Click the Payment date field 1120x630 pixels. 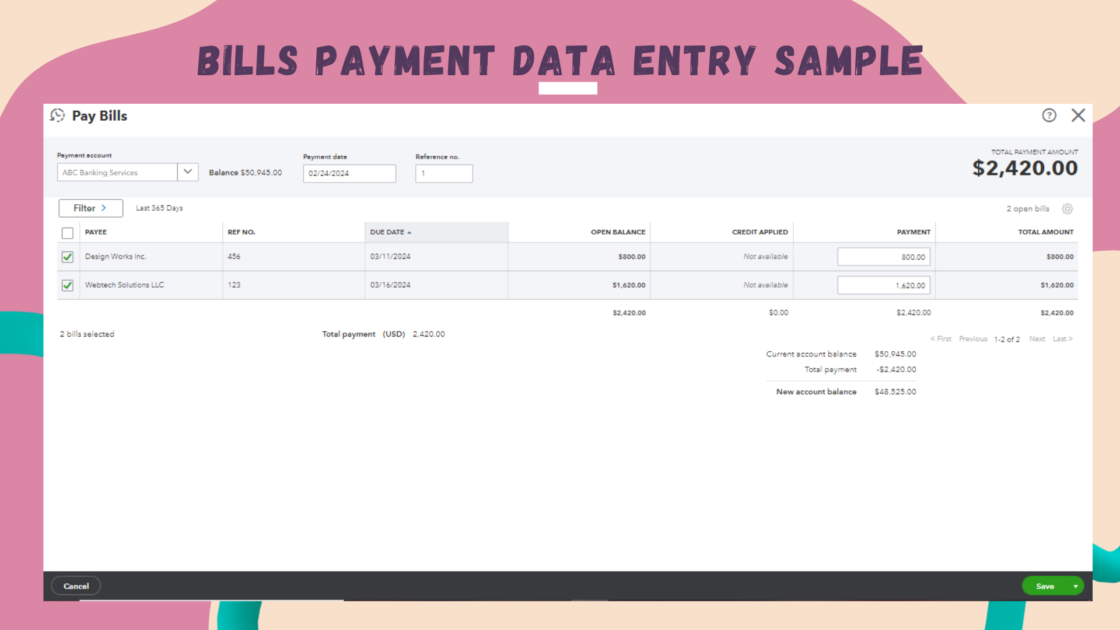pos(349,174)
